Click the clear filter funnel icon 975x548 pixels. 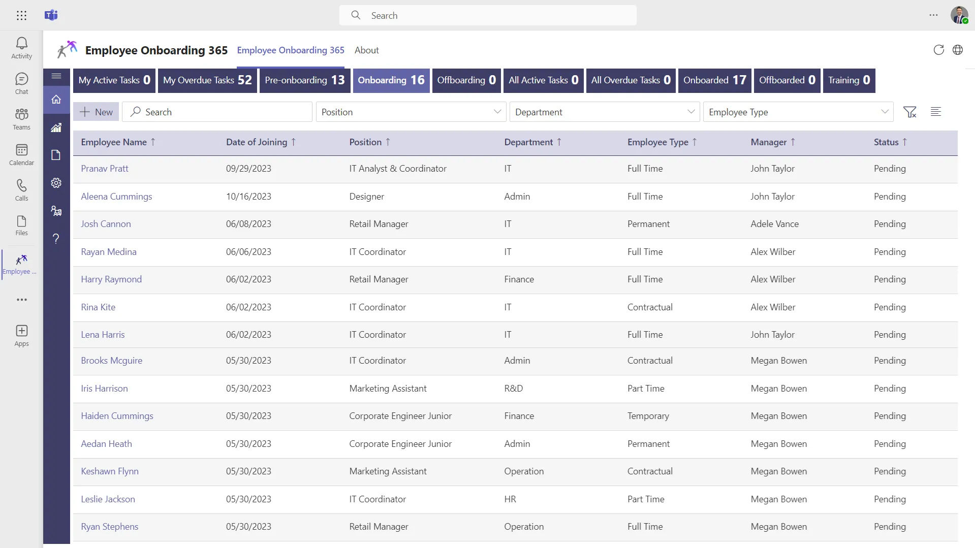point(910,112)
